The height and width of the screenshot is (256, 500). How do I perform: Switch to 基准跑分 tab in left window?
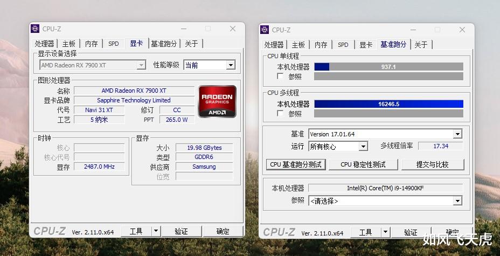[x=164, y=44]
